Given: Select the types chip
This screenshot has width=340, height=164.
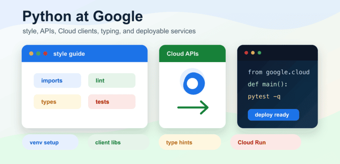Looking at the screenshot, I should pyautogui.click(x=57, y=102).
